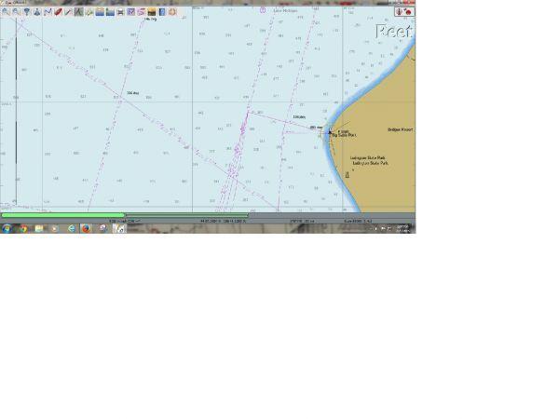This screenshot has width=559, height=419.
Task: Toggle tracking with the pink S icon
Action: [x=141, y=12]
